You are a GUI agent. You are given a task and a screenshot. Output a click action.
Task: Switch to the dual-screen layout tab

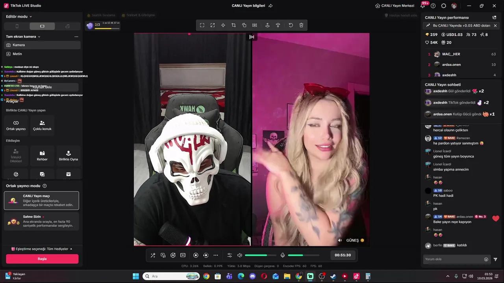coord(67,26)
